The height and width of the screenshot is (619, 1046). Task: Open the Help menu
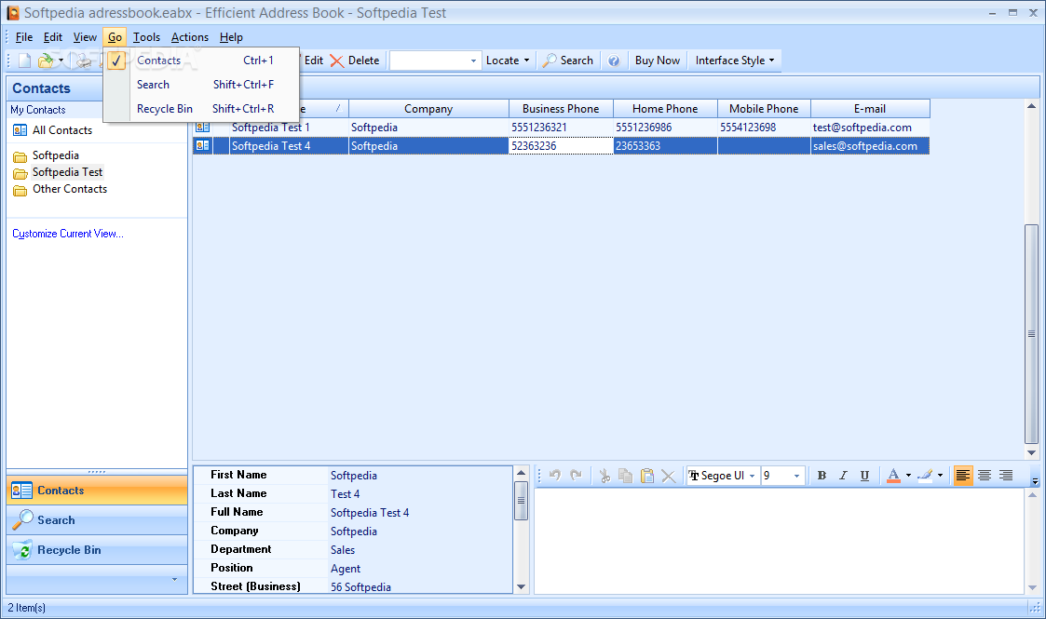(231, 37)
